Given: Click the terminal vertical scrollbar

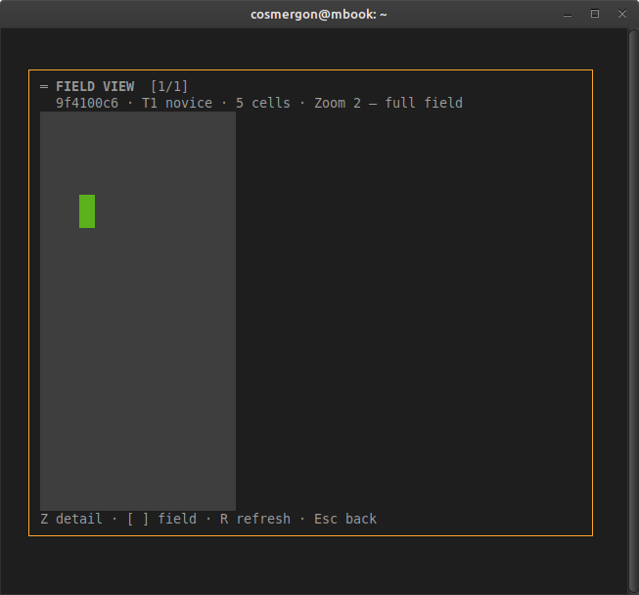Looking at the screenshot, I should [x=633, y=312].
